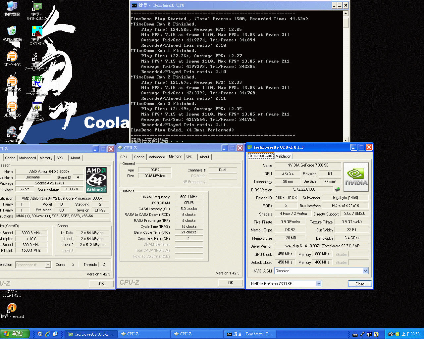Click the Memory Size value 128 MB
Viewport: 424px width, 339px height.
pyautogui.click(x=290, y=238)
